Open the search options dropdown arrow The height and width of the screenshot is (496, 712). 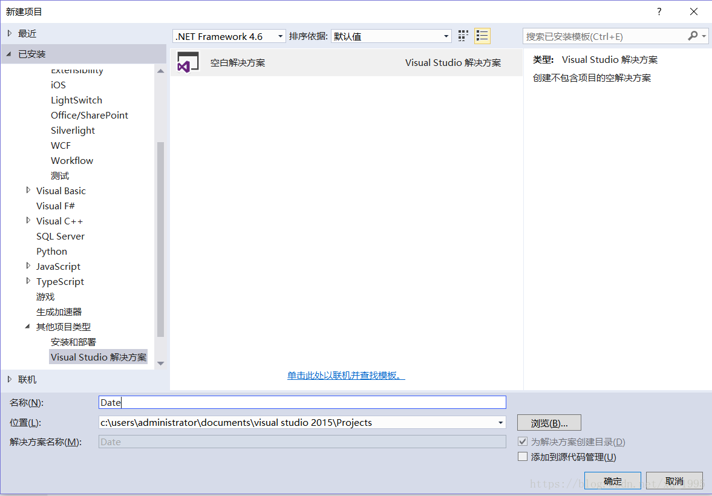pos(704,36)
